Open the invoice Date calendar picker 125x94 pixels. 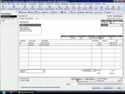(x=111, y=22)
